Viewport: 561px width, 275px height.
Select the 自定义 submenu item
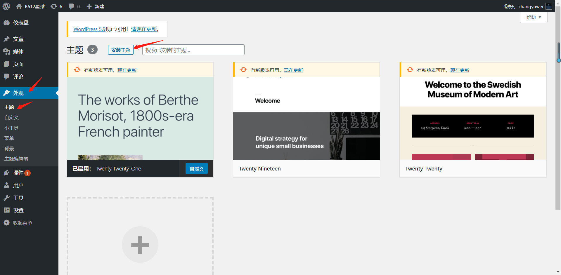pos(11,117)
